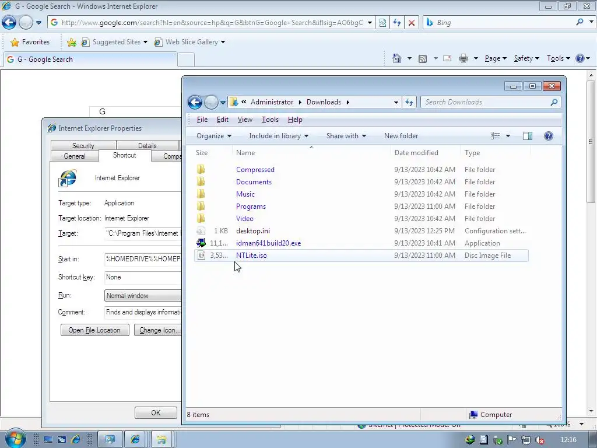Open the IE Help question mark icon
The height and width of the screenshot is (448, 597).
580,58
